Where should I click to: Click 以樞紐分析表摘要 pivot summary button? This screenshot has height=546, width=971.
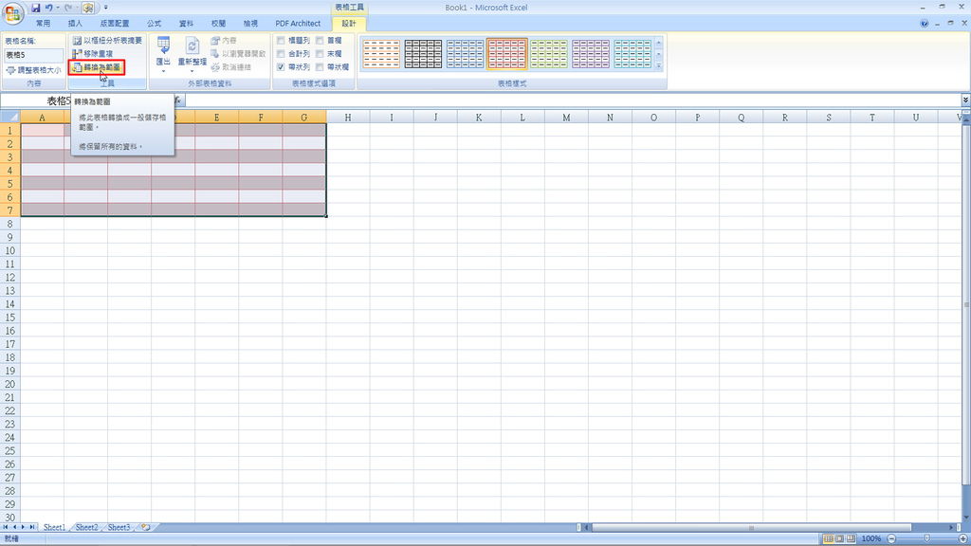[x=107, y=40]
